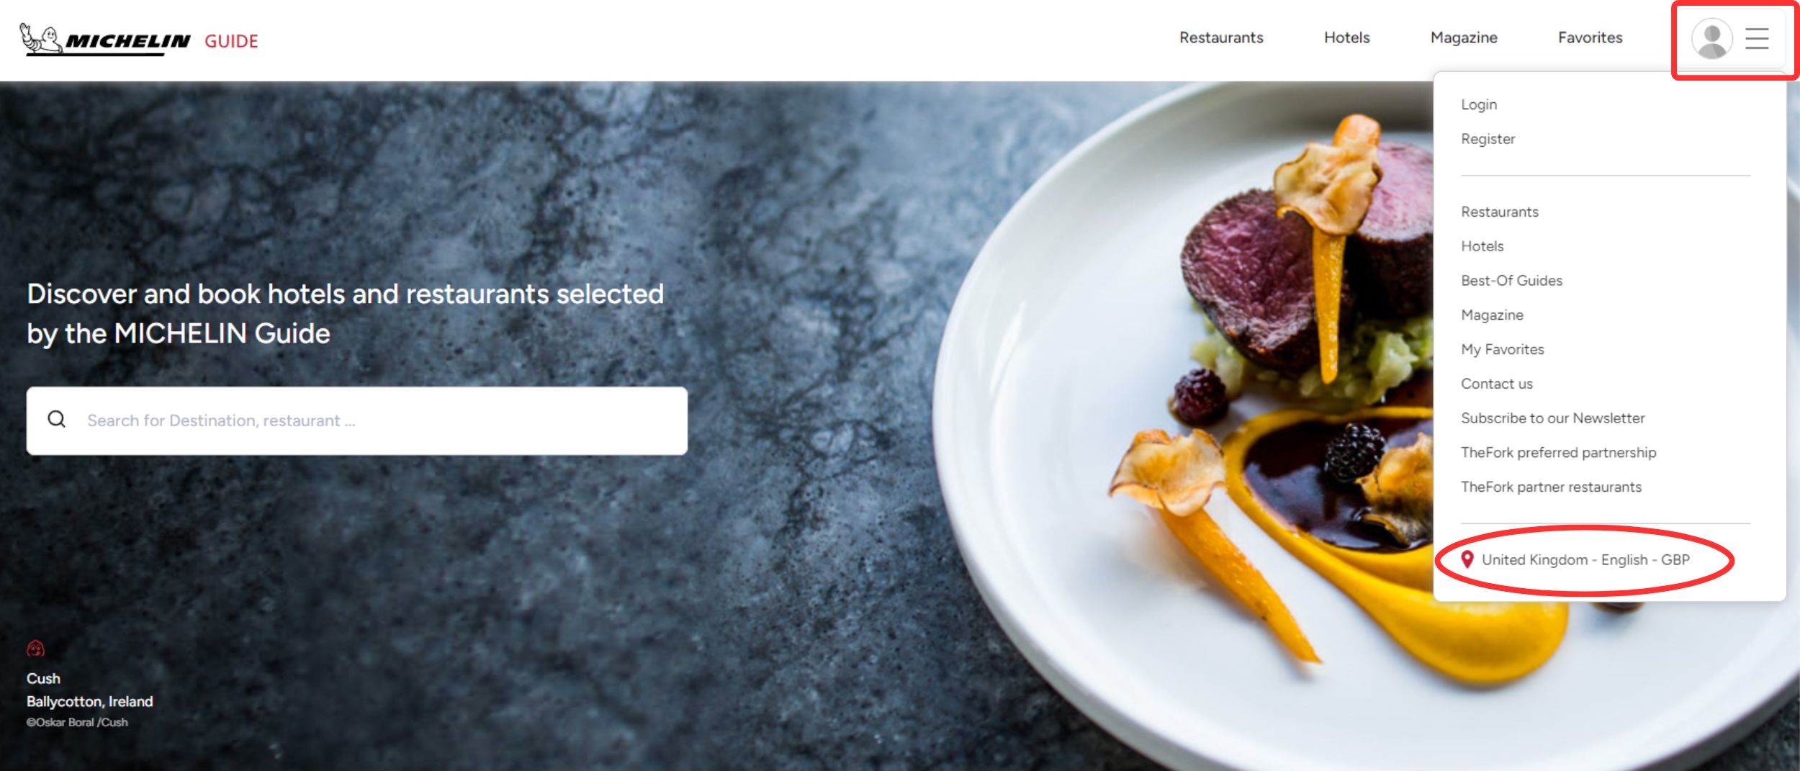Toggle the hamburger menu icon

click(x=1757, y=38)
